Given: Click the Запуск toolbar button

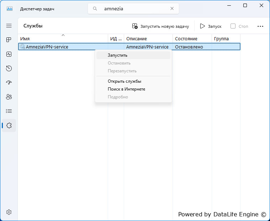Looking at the screenshot, I should (x=211, y=26).
